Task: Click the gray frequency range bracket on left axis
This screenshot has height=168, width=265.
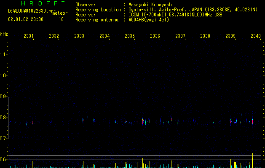Action: (x=8, y=118)
